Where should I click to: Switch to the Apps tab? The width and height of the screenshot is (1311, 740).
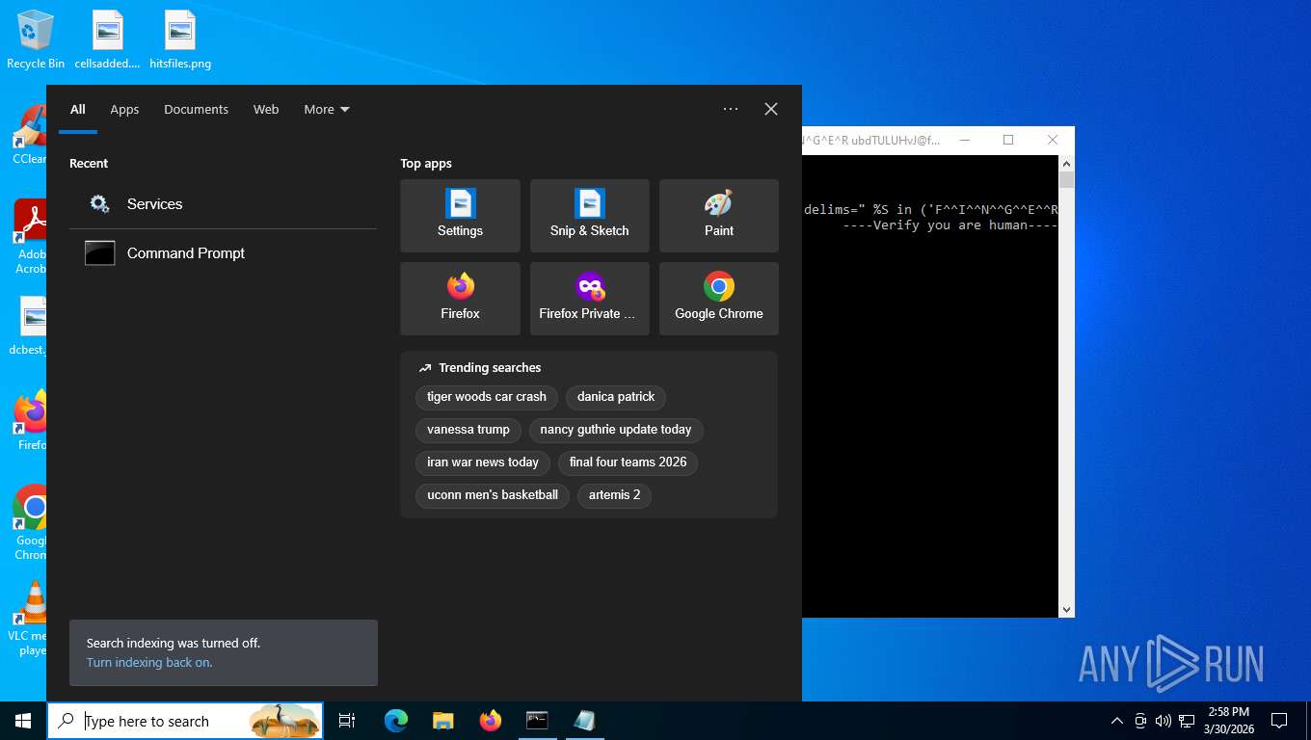pyautogui.click(x=124, y=109)
